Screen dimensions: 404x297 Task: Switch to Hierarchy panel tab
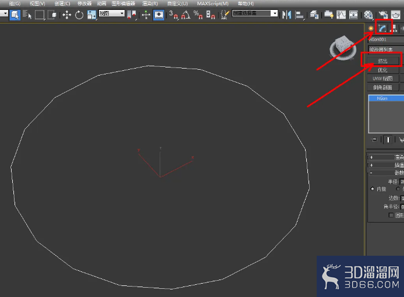[x=394, y=28]
